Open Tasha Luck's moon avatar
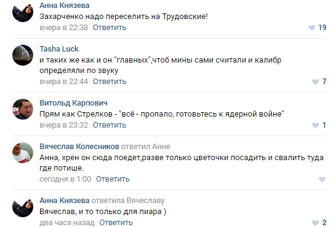Viewport: 333px width, 227px height. (x=23, y=55)
